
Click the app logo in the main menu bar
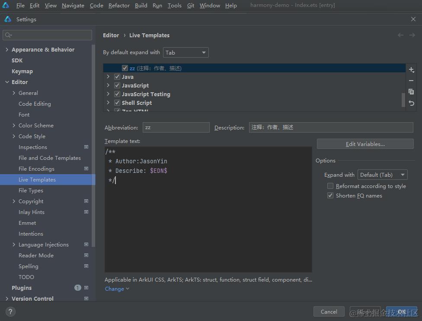click(5, 5)
